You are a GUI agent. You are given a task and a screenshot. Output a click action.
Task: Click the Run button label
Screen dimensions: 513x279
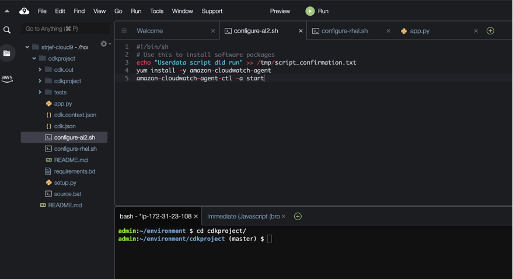(x=323, y=11)
